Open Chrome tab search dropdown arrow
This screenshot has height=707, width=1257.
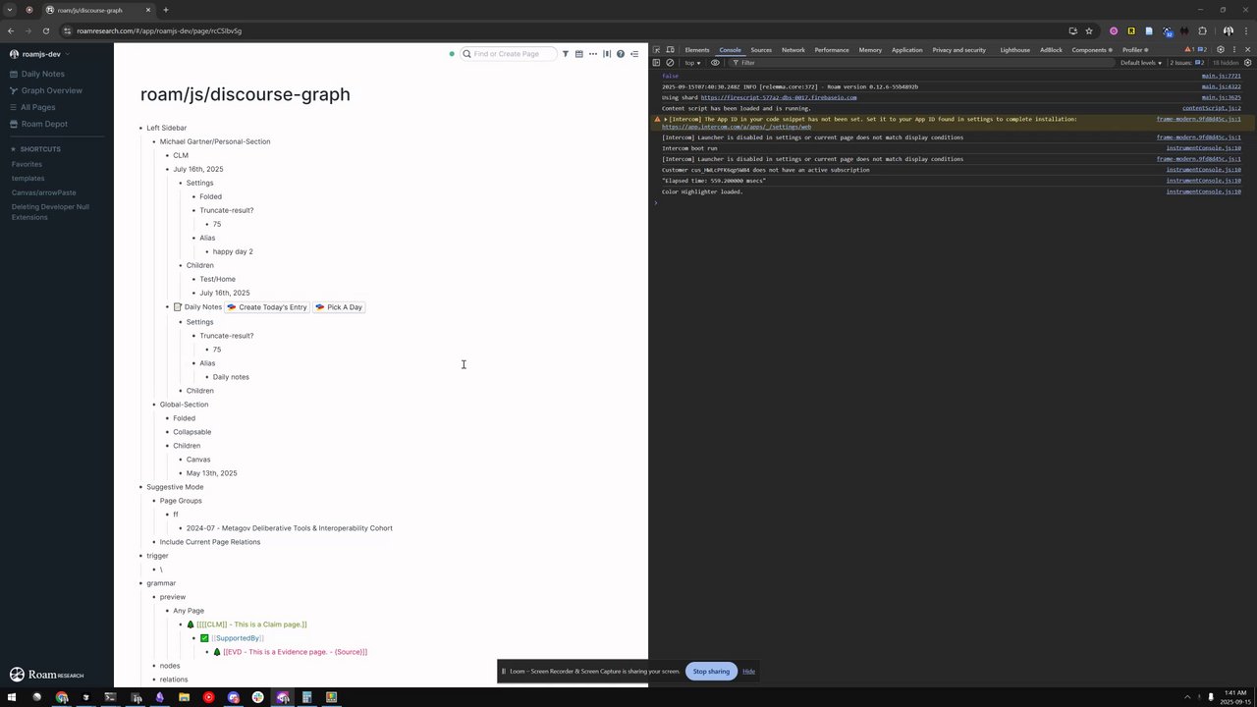12,10
